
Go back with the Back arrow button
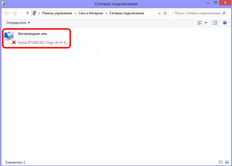pyautogui.click(x=7, y=13)
